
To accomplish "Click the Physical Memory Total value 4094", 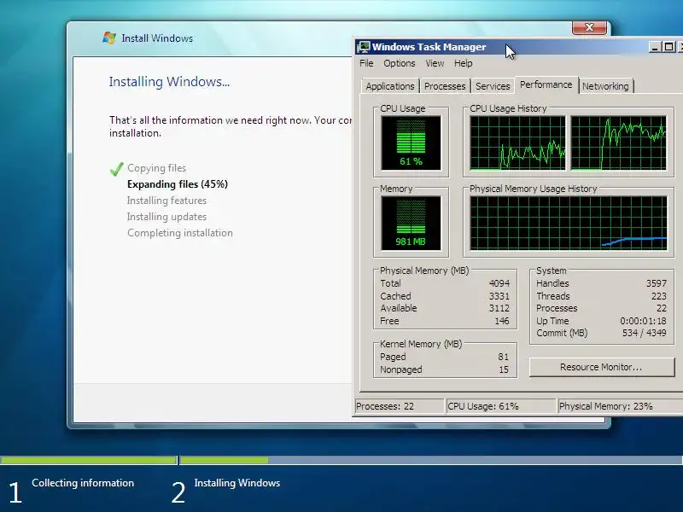I will coord(499,283).
